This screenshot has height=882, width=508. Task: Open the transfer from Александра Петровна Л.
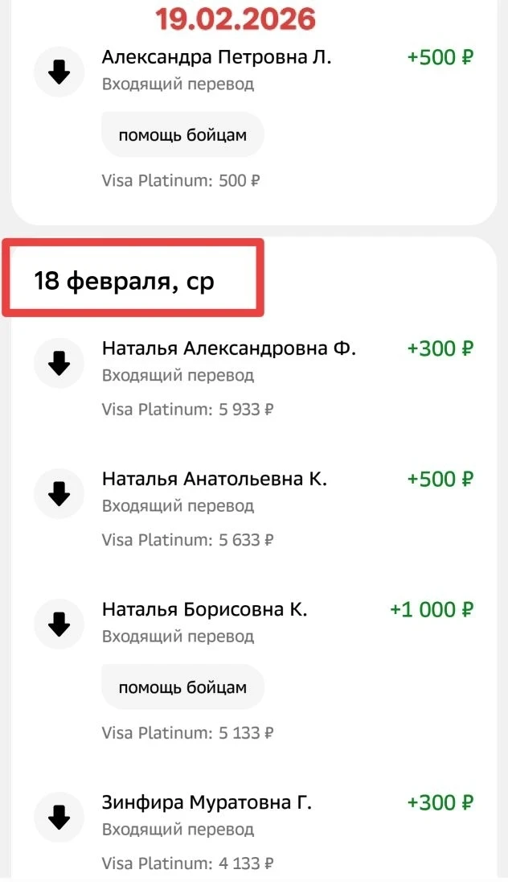pos(216,58)
